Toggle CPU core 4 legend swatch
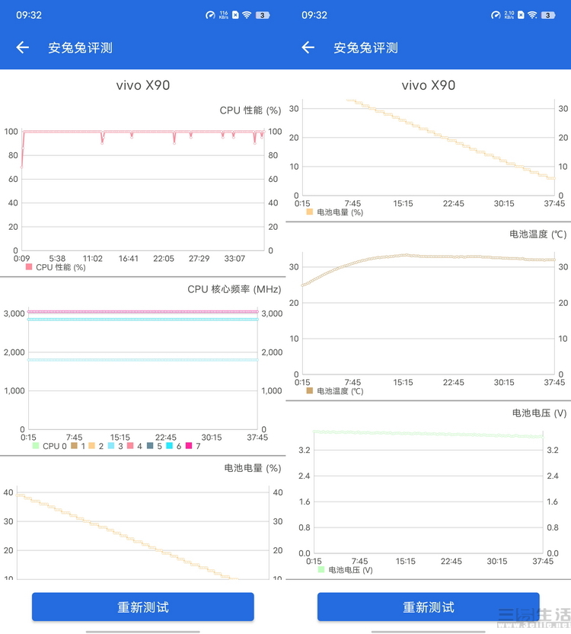This screenshot has width=571, height=634. 130,445
